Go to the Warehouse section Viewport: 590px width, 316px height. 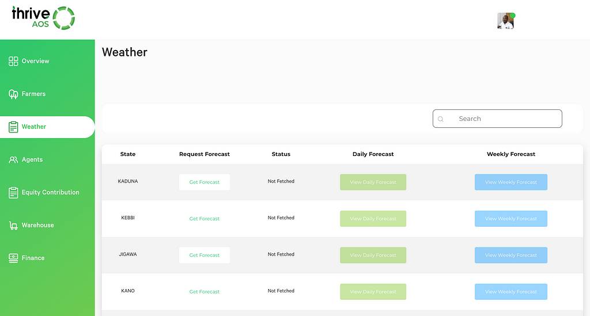pos(37,225)
